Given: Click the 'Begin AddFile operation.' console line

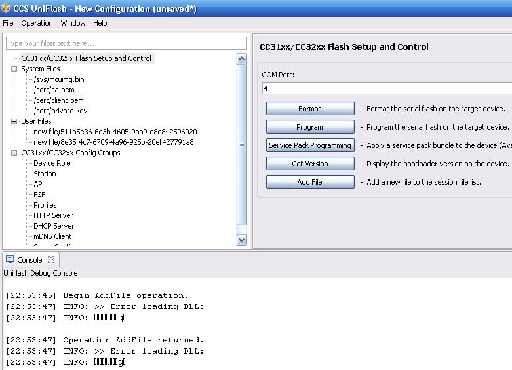Looking at the screenshot, I should pos(126,295).
